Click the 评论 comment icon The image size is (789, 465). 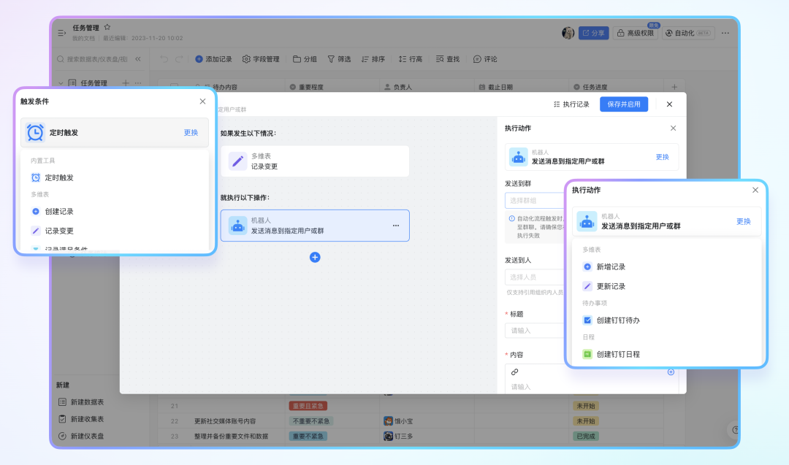tap(485, 59)
